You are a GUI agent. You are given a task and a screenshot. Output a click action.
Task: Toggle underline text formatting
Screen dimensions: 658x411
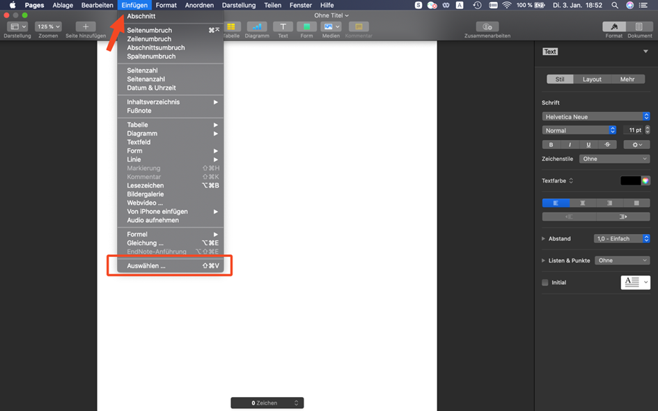[x=588, y=144]
